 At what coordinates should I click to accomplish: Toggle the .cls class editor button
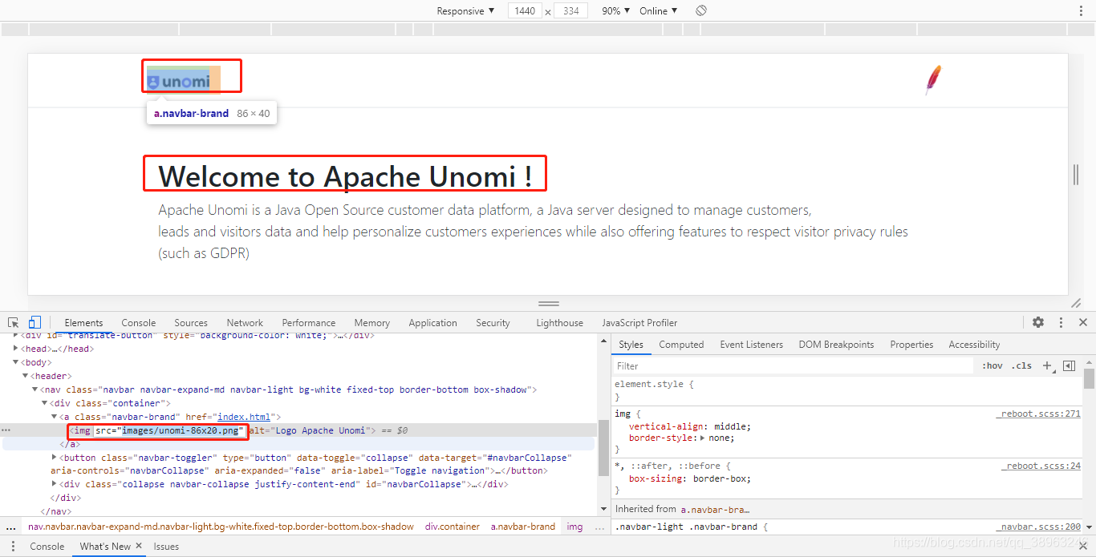pos(1021,365)
